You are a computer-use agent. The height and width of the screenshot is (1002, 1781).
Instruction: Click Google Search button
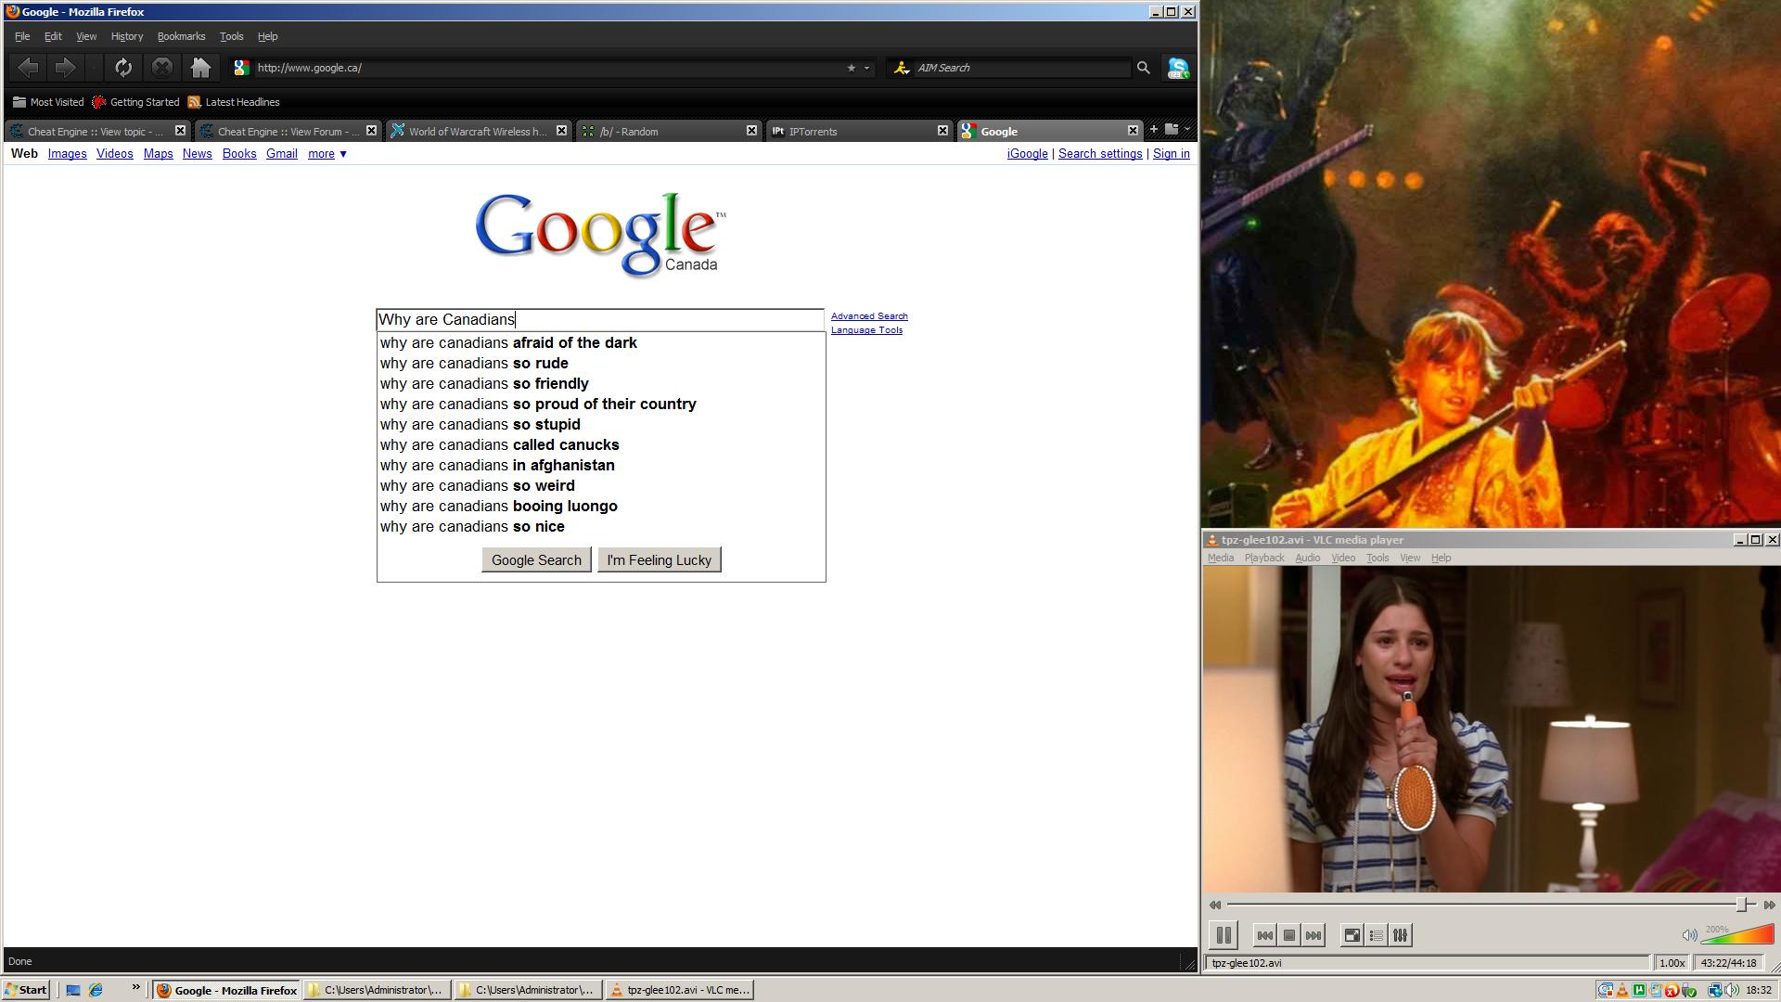pos(536,559)
